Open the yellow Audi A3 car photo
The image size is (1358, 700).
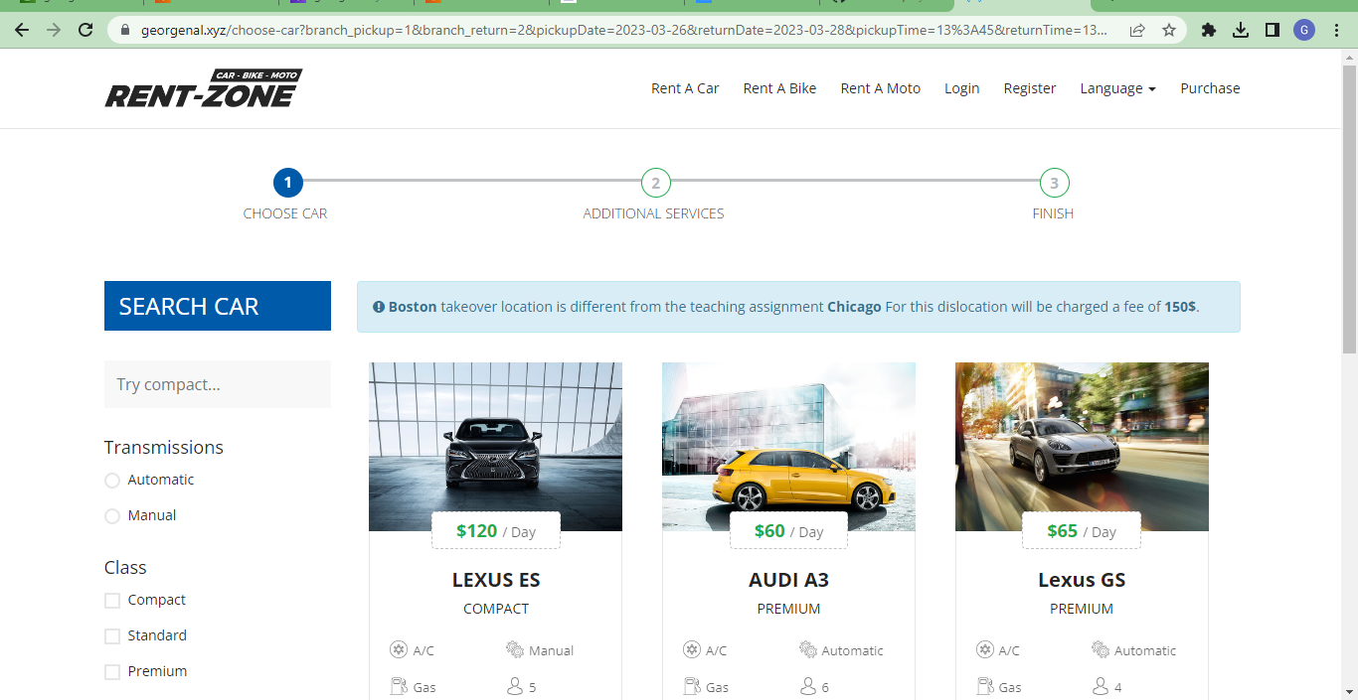point(788,447)
